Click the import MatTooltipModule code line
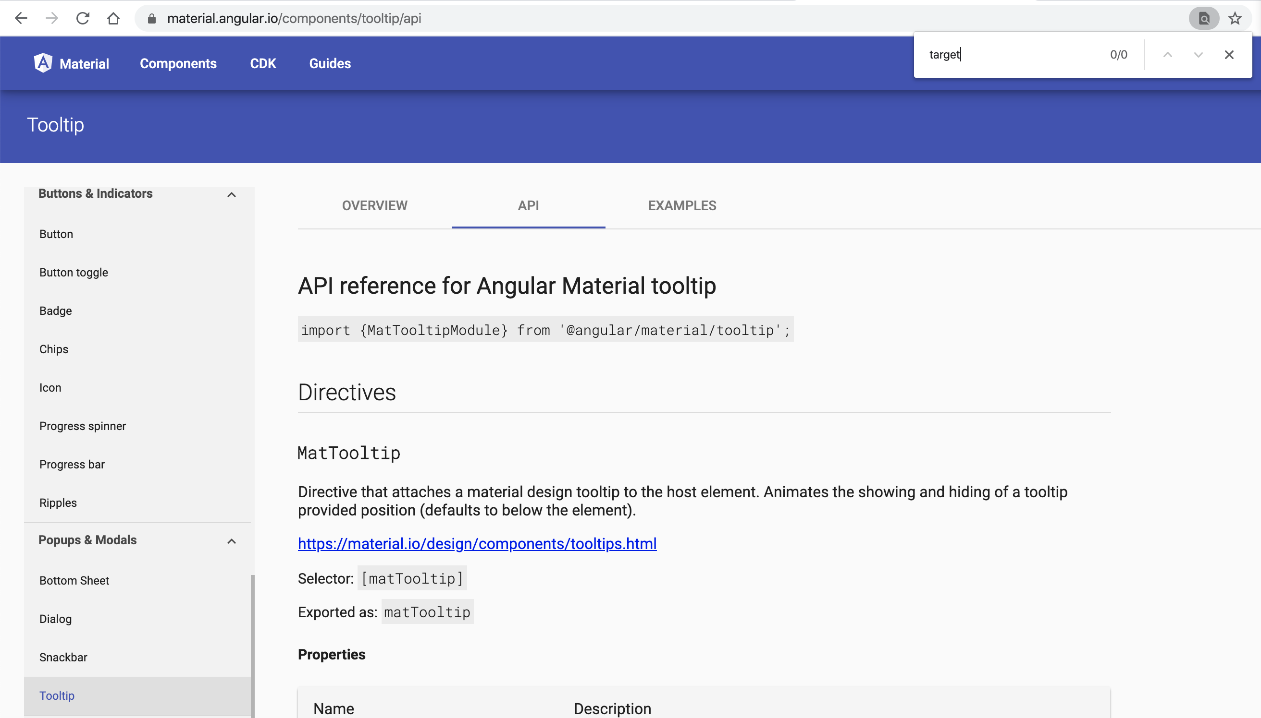The image size is (1261, 718). [x=545, y=330]
